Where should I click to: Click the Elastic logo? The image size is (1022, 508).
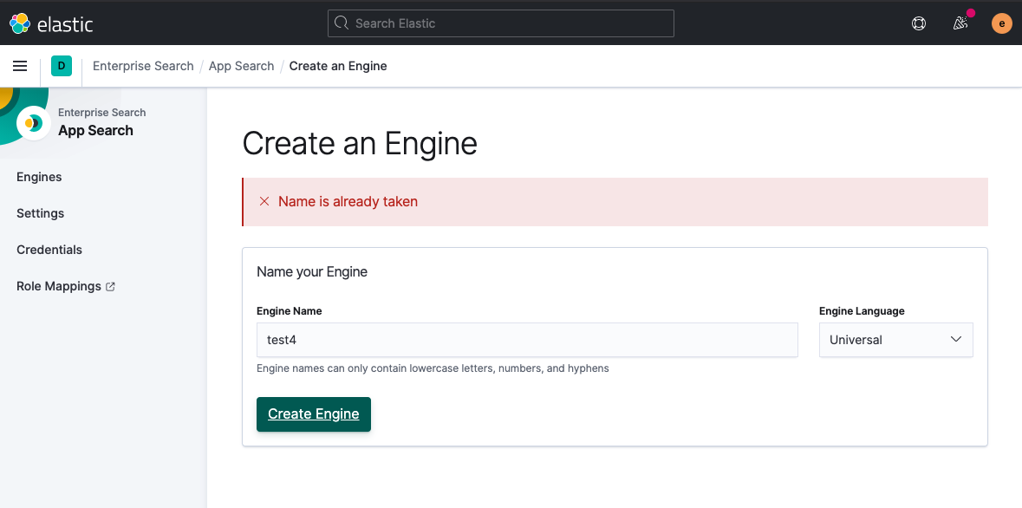click(51, 23)
